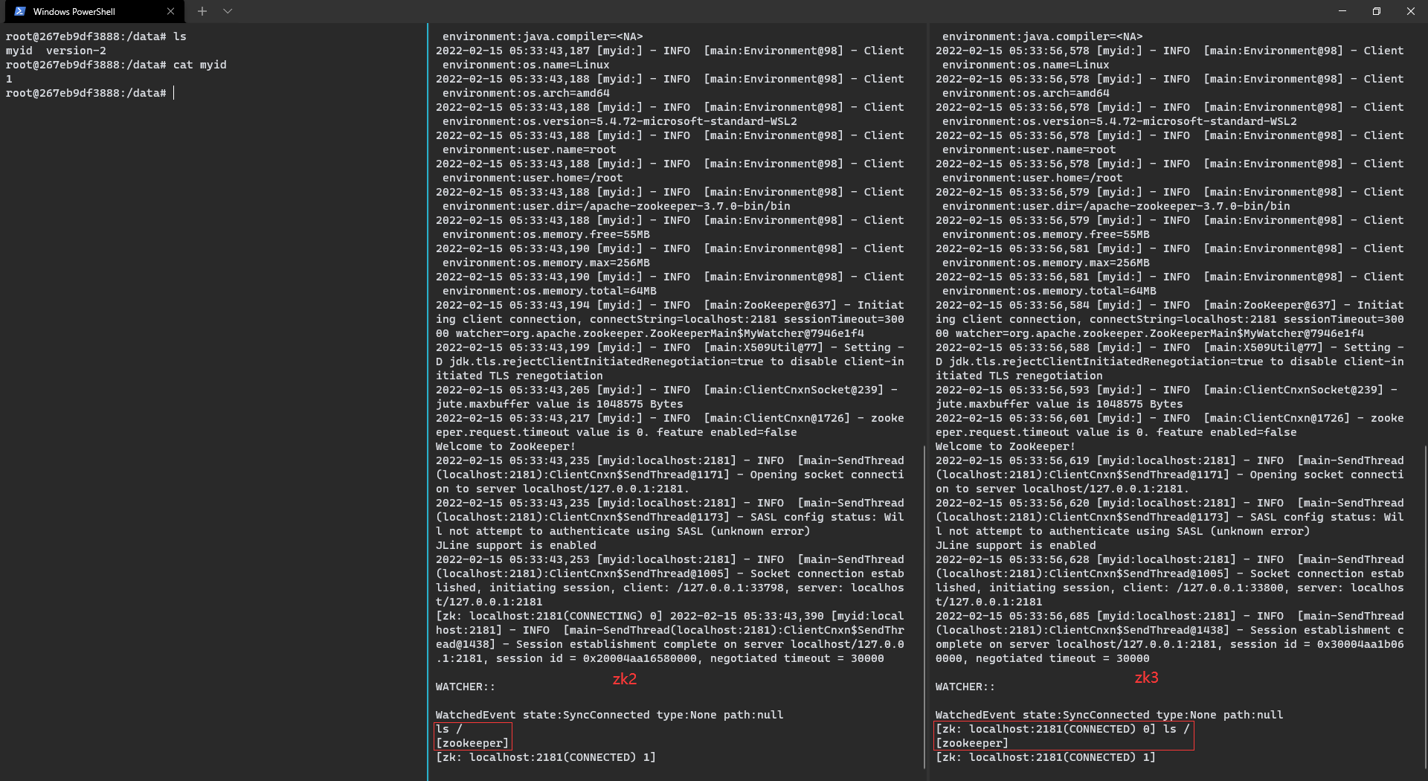Click 'Welcome to ZooKeeper!' in right pane
Viewport: 1428px width, 781px height.
1006,446
